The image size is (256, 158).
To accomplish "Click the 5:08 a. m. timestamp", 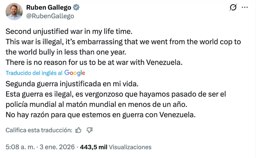I will coord(20,147).
